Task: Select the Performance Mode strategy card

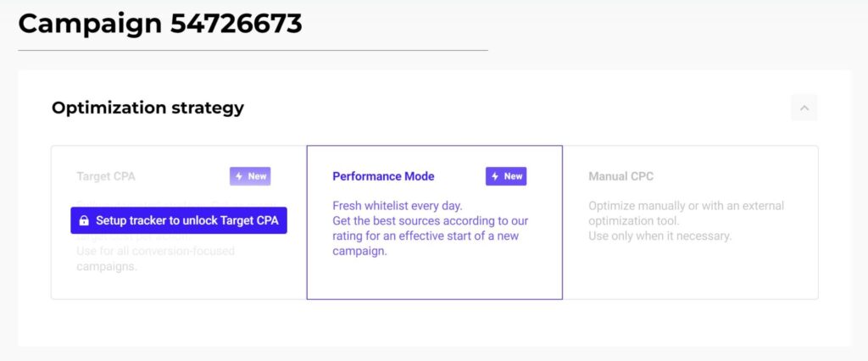Action: 435,223
